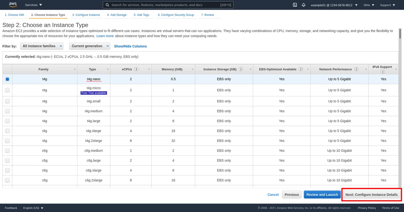Uncheck the t4g.nano instance checkbox
Viewport: 404px width, 212px height.
(x=7, y=79)
